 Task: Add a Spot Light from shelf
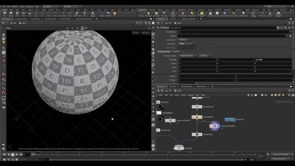point(156,14)
